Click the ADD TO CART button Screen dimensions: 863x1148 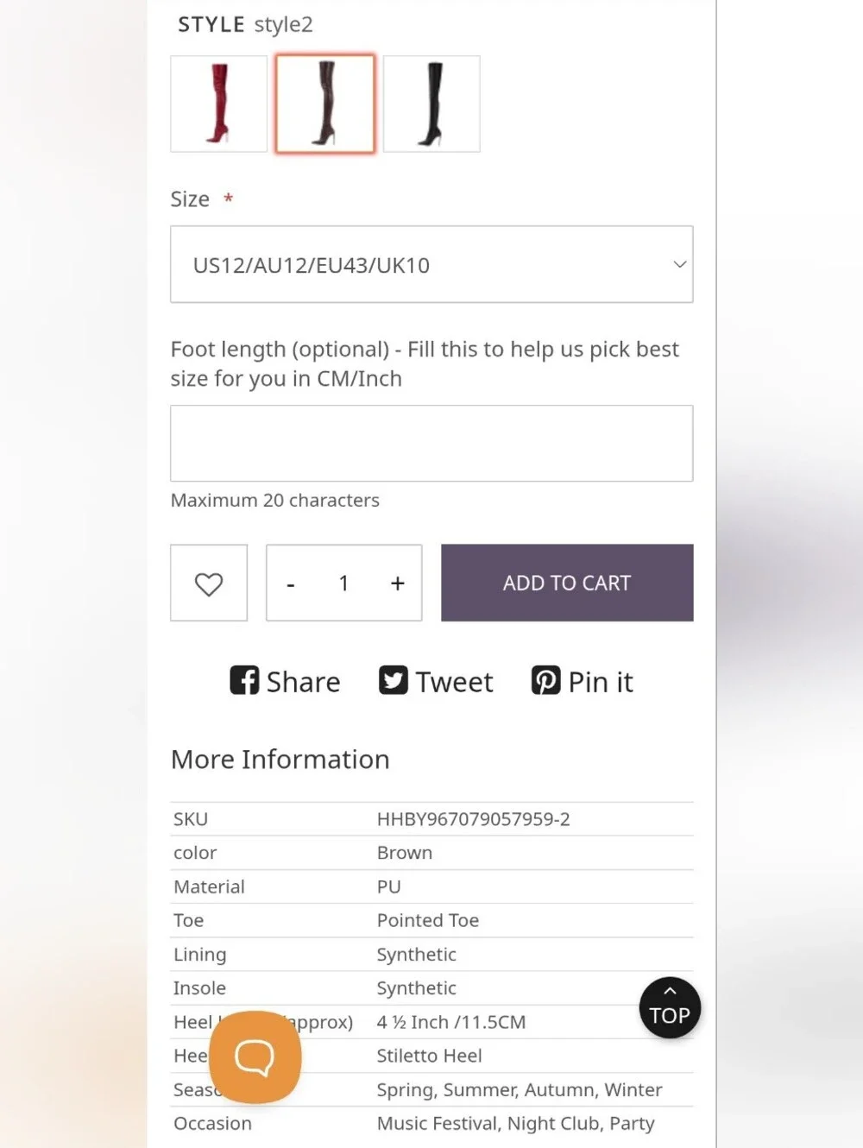567,583
